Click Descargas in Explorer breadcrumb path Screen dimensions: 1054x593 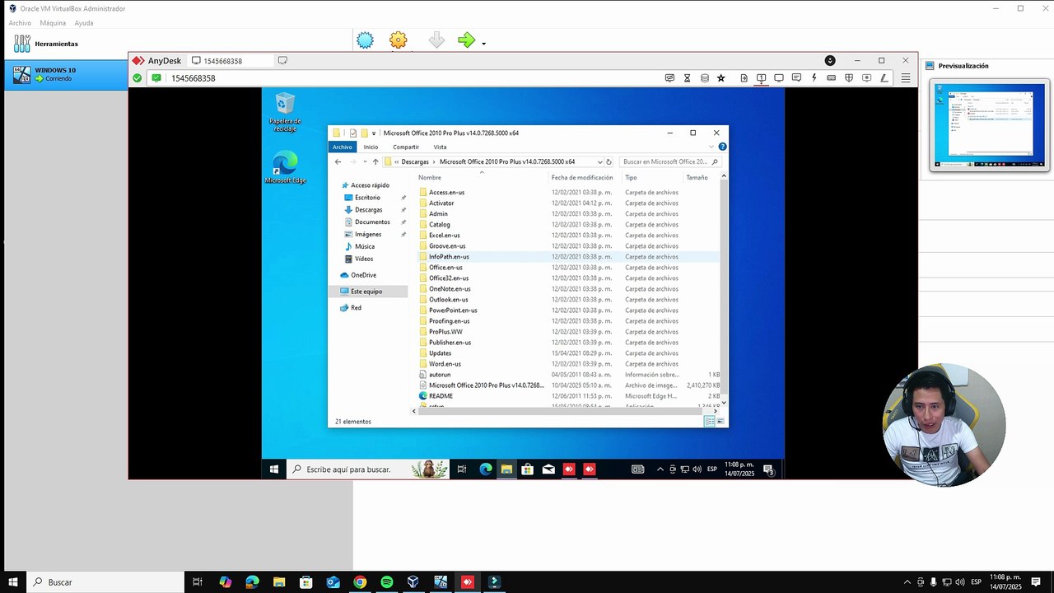415,162
